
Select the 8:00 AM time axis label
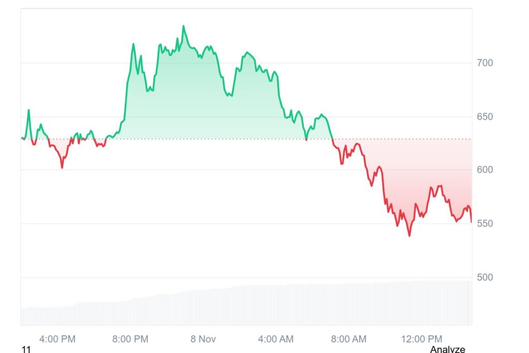pos(349,339)
